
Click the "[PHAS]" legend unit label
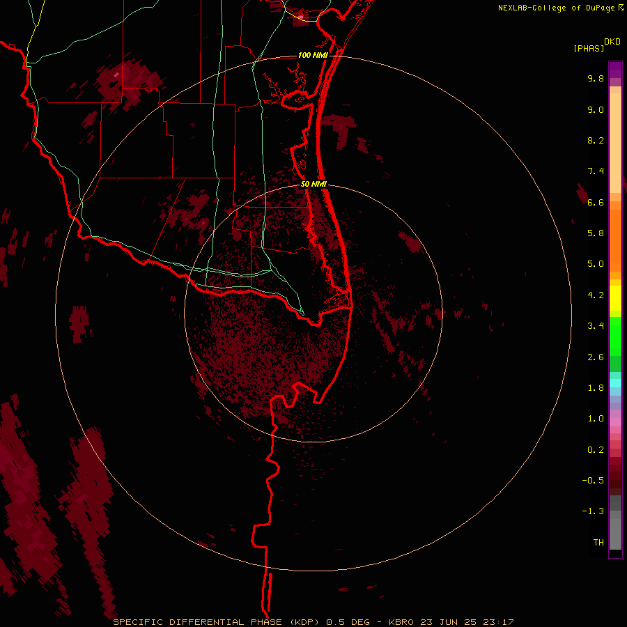(x=589, y=48)
